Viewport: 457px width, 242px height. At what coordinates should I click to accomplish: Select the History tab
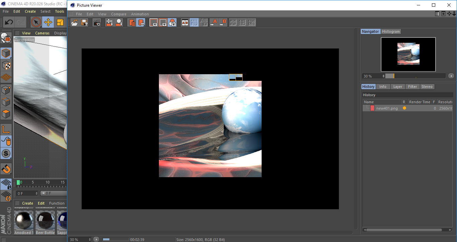(368, 87)
